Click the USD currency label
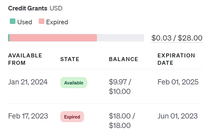The height and width of the screenshot is (132, 211). 56,8
